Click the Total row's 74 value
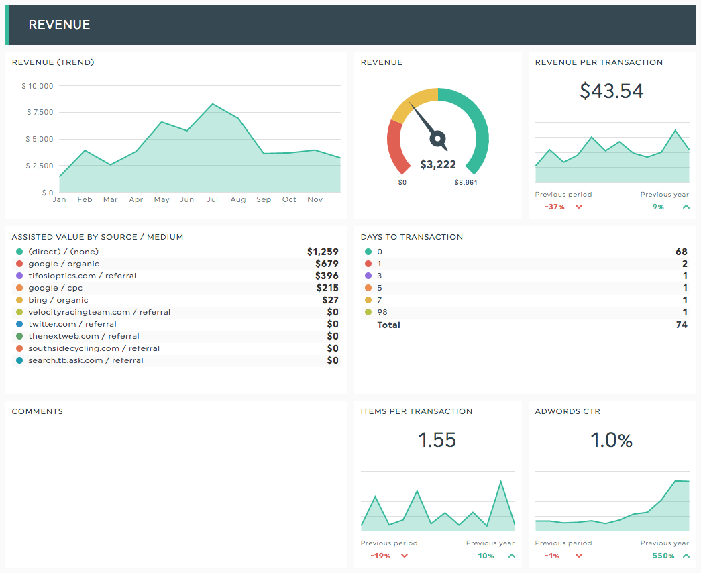The width and height of the screenshot is (701, 573). coord(682,325)
